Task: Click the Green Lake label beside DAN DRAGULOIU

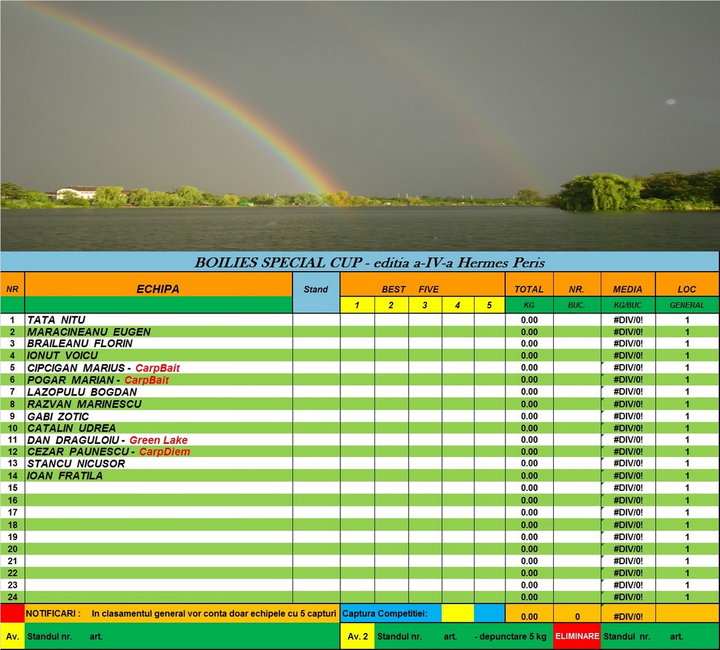Action: click(x=159, y=439)
